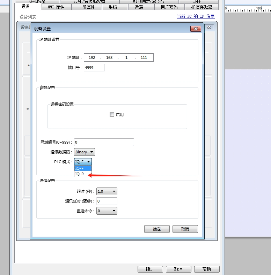Open the 扩展存贮器 tab
271x275 pixels.
click(202, 7)
